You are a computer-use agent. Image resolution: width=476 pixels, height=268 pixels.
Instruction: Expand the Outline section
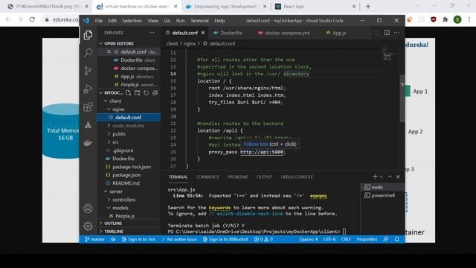click(x=113, y=223)
